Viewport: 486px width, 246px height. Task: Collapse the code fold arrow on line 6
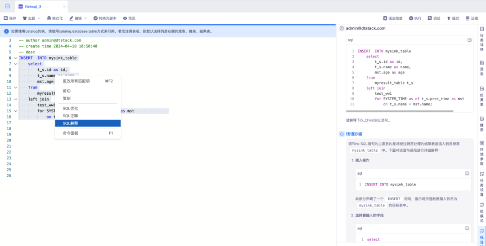(15, 58)
